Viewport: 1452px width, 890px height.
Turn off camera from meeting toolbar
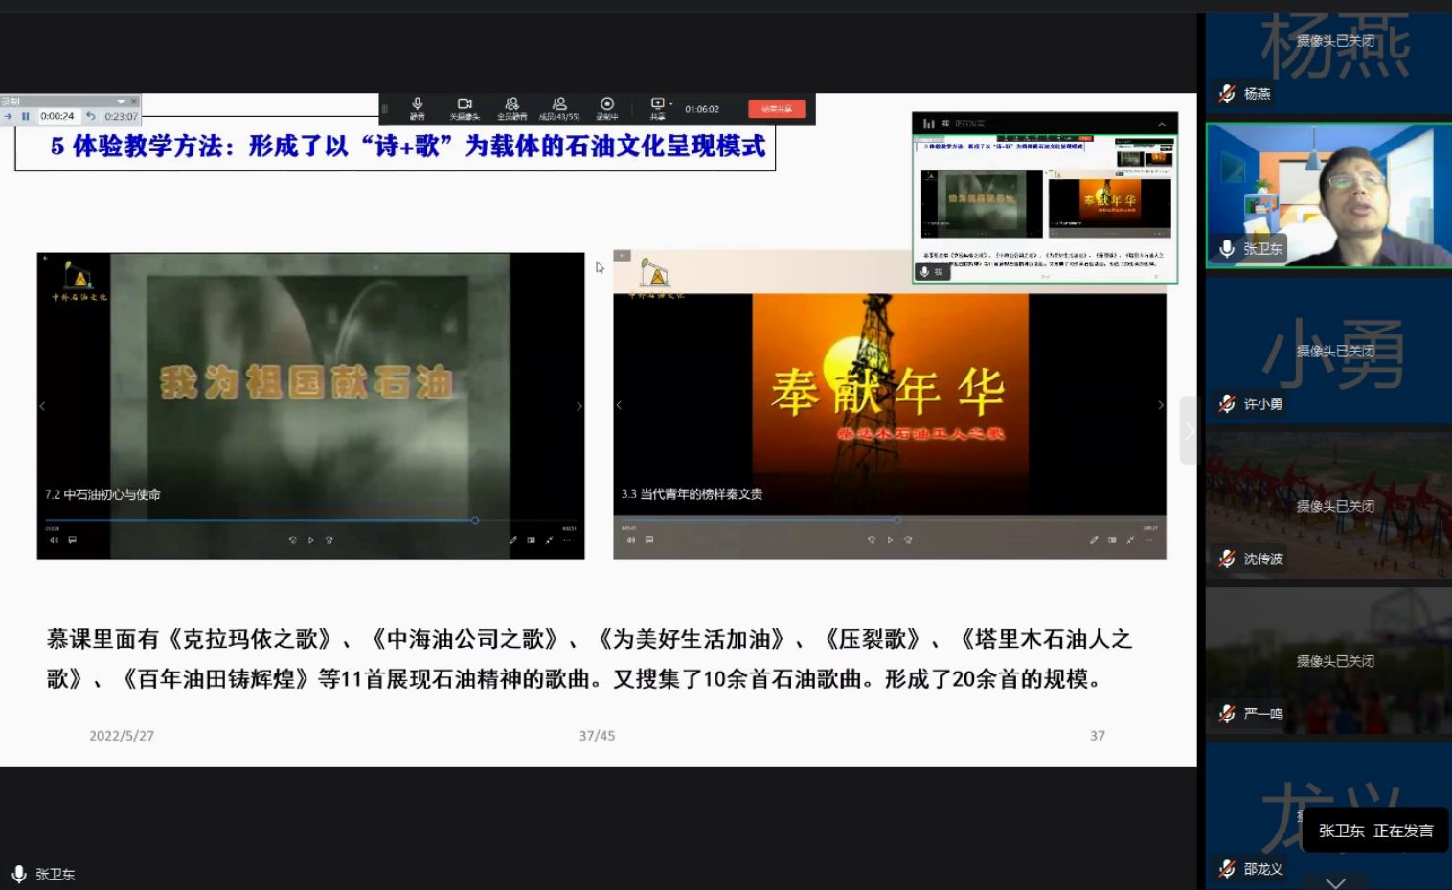[465, 106]
